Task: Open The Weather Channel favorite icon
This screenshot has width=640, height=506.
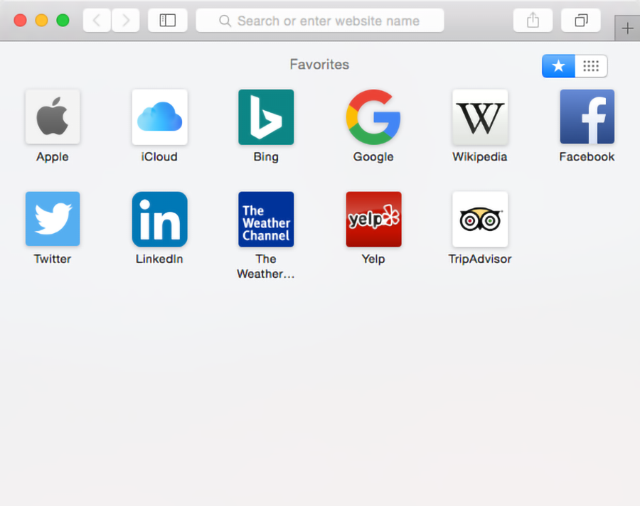Action: tap(266, 219)
